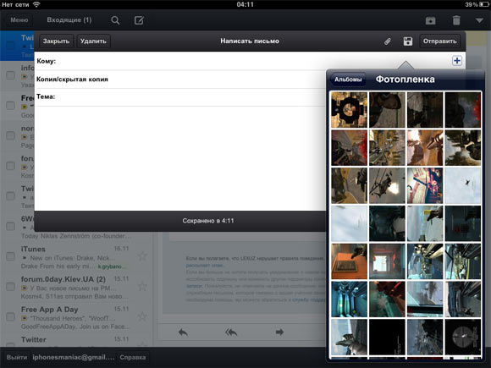The image size is (491, 368).
Task: Focus the Копия/скрытая копия field
Action: click(x=180, y=80)
